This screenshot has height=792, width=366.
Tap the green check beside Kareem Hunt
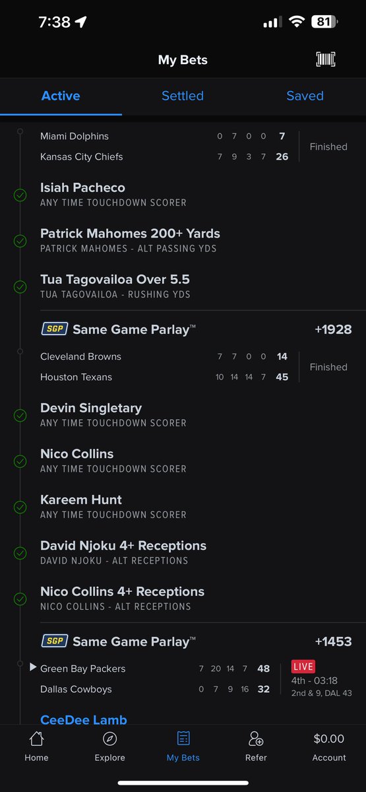pos(20,507)
